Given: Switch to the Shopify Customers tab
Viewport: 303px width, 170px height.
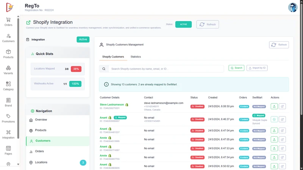Looking at the screenshot, I should point(113,57).
